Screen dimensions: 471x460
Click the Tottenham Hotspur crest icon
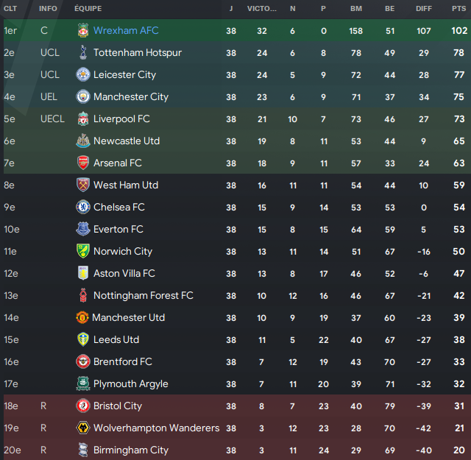tap(83, 52)
